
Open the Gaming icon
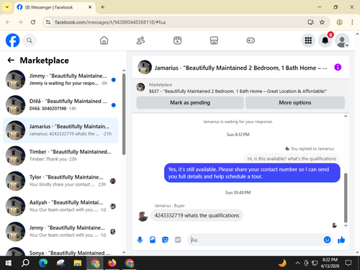[x=251, y=40]
